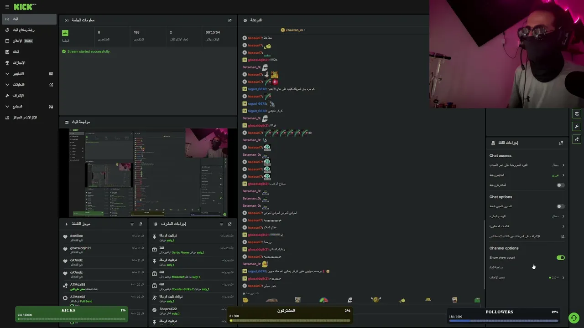Open the wrench icon in right side strip
Viewport: 584px width, 328px height.
point(577,126)
